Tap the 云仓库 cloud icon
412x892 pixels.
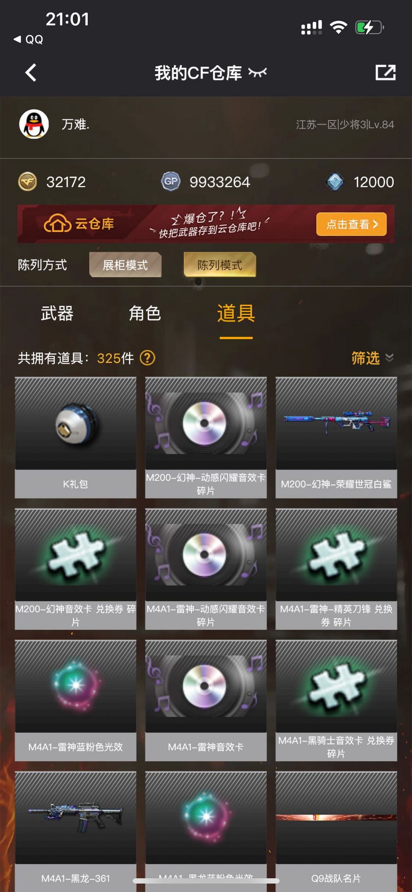click(x=58, y=223)
